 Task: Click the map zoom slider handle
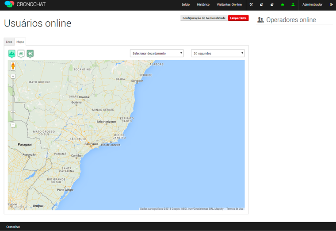(x=13, y=112)
